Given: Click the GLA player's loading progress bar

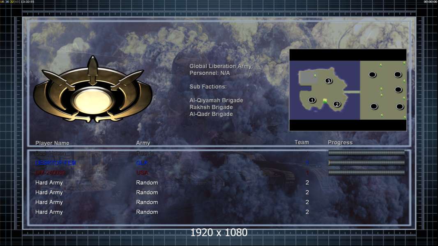Looking at the screenshot, I should [x=367, y=163].
